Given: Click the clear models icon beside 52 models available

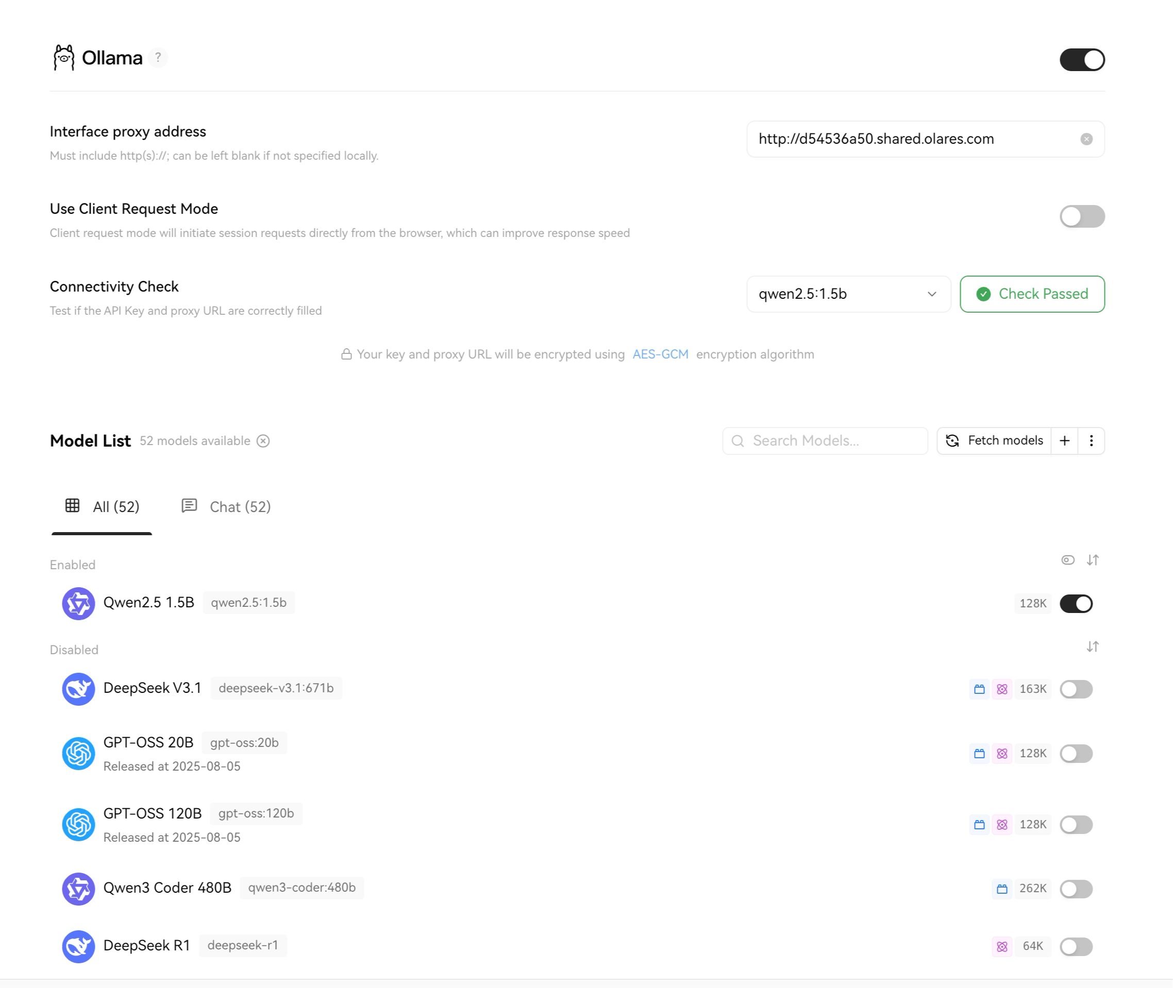Looking at the screenshot, I should (263, 441).
